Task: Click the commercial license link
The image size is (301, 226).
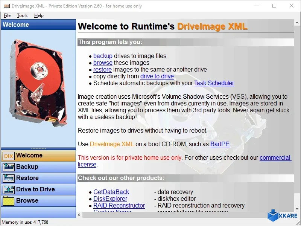Action: [275, 158]
